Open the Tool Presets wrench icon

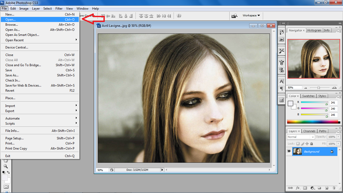[282, 51]
